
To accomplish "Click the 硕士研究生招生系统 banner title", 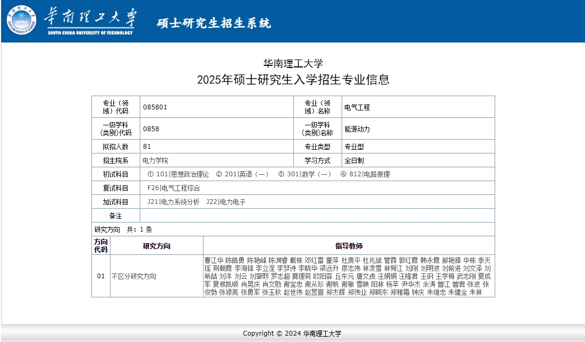I will 214,23.
